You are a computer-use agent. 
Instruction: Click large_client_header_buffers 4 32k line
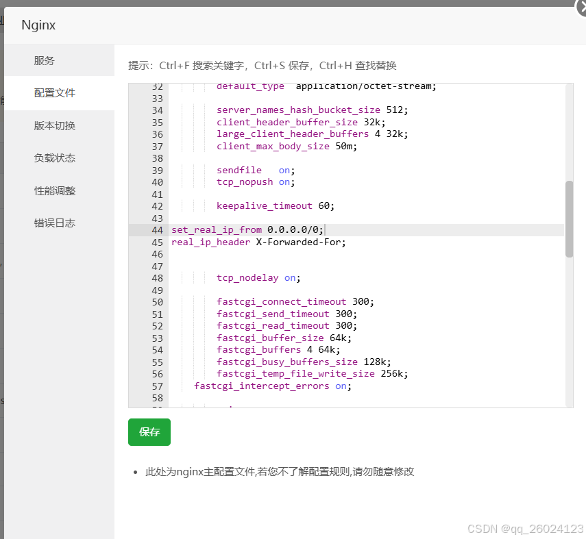click(312, 134)
